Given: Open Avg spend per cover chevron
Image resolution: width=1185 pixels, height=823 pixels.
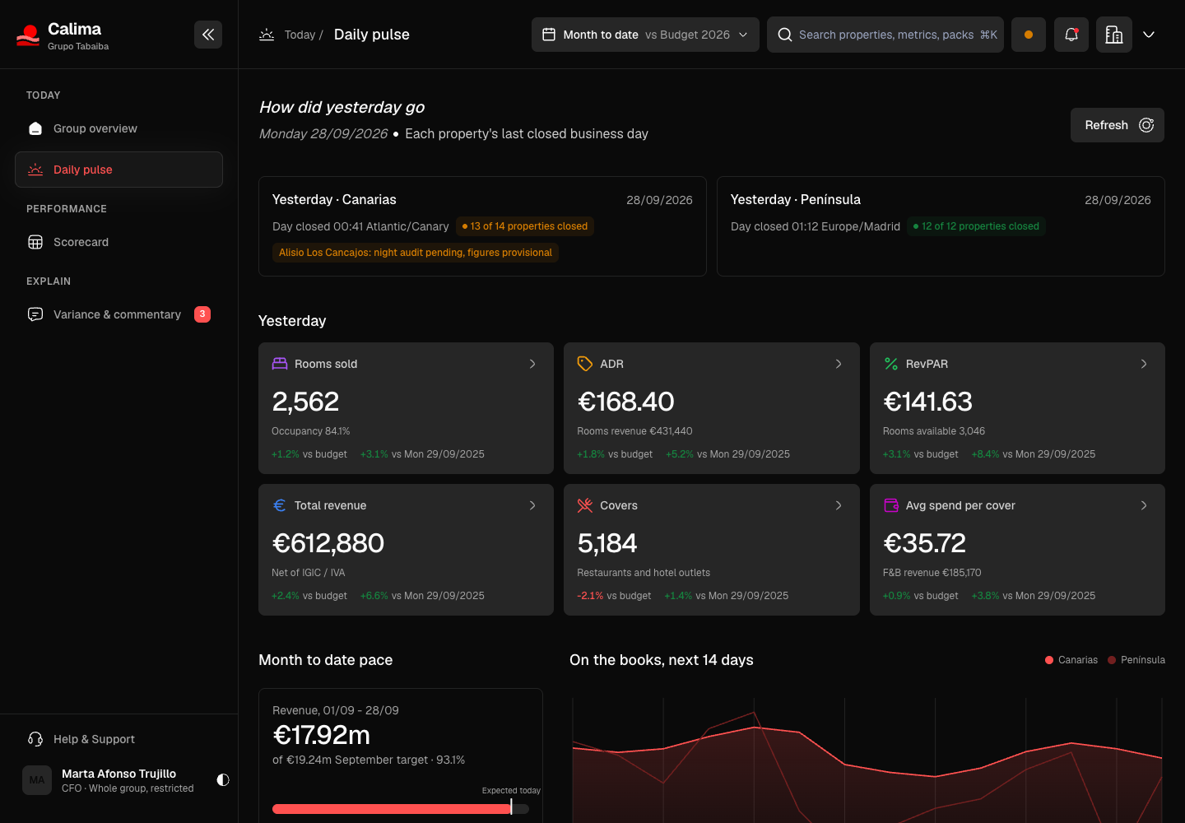Looking at the screenshot, I should (x=1144, y=505).
